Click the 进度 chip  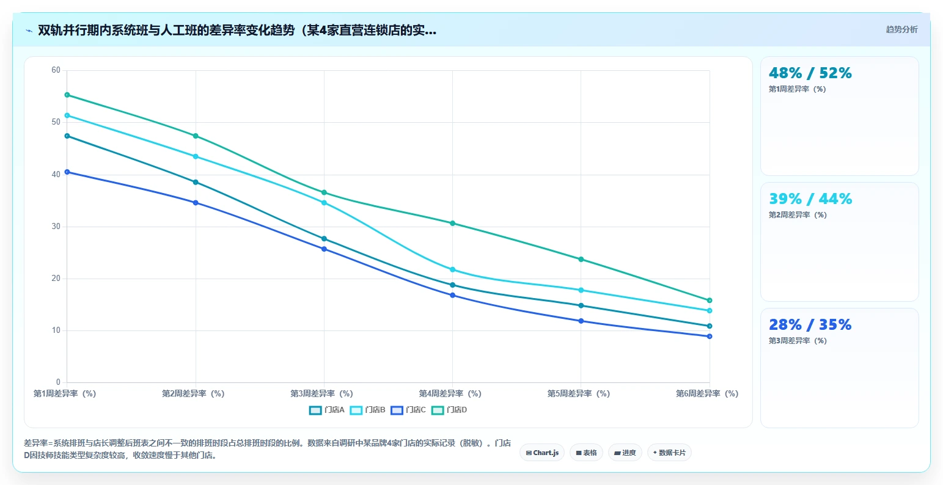tap(625, 453)
